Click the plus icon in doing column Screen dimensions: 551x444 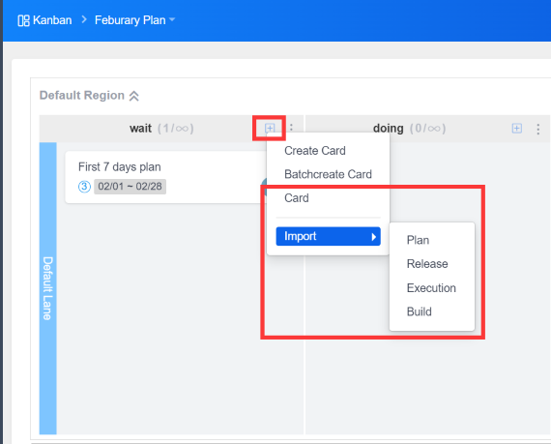pos(516,129)
